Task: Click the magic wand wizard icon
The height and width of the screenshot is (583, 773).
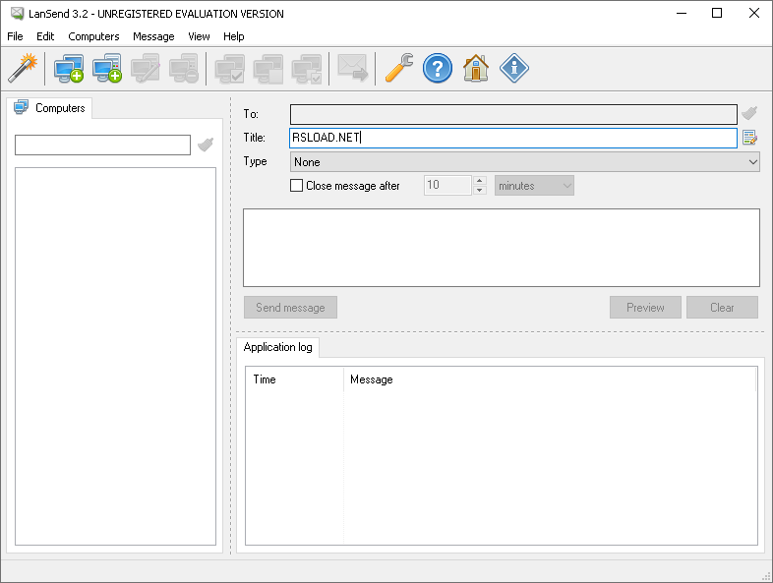Action: (21, 68)
